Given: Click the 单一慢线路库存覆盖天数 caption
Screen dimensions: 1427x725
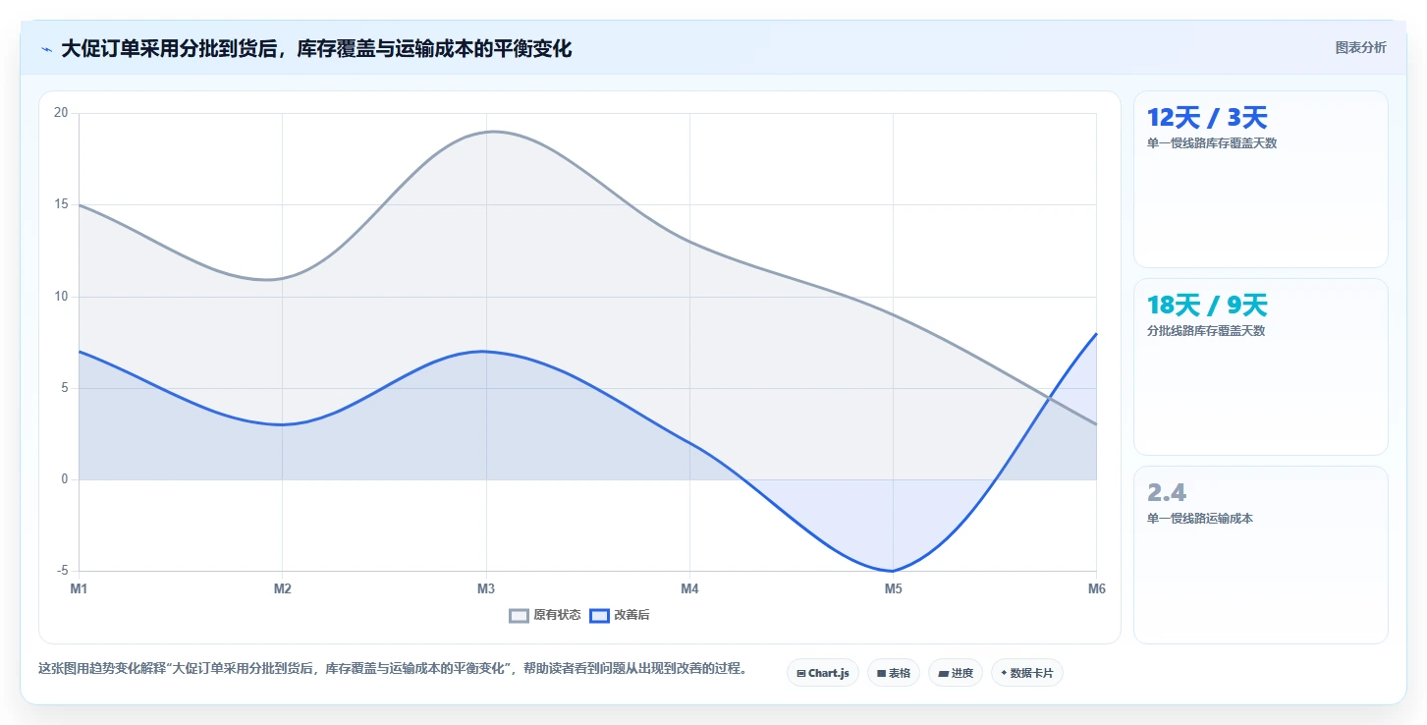Looking at the screenshot, I should point(1212,143).
